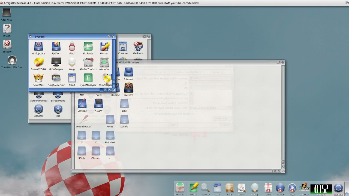Launch AmiPDF from the dock
The width and height of the screenshot is (349, 196).
[x=241, y=188]
